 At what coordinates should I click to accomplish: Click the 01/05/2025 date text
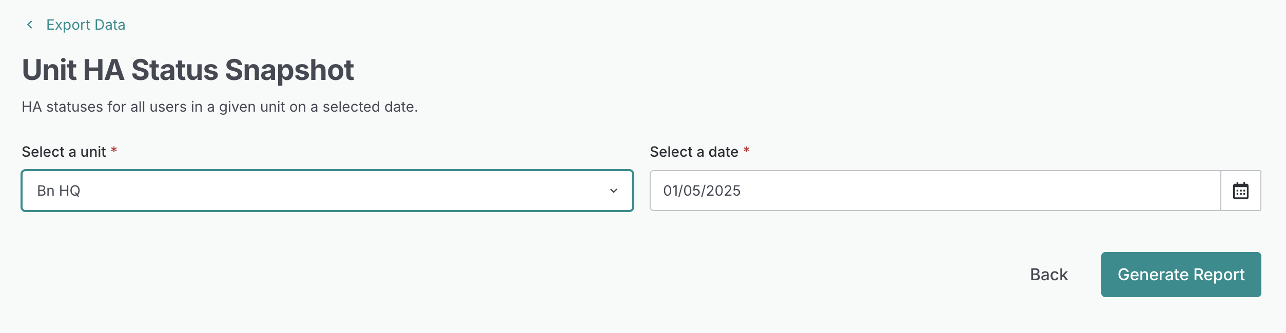tap(702, 191)
